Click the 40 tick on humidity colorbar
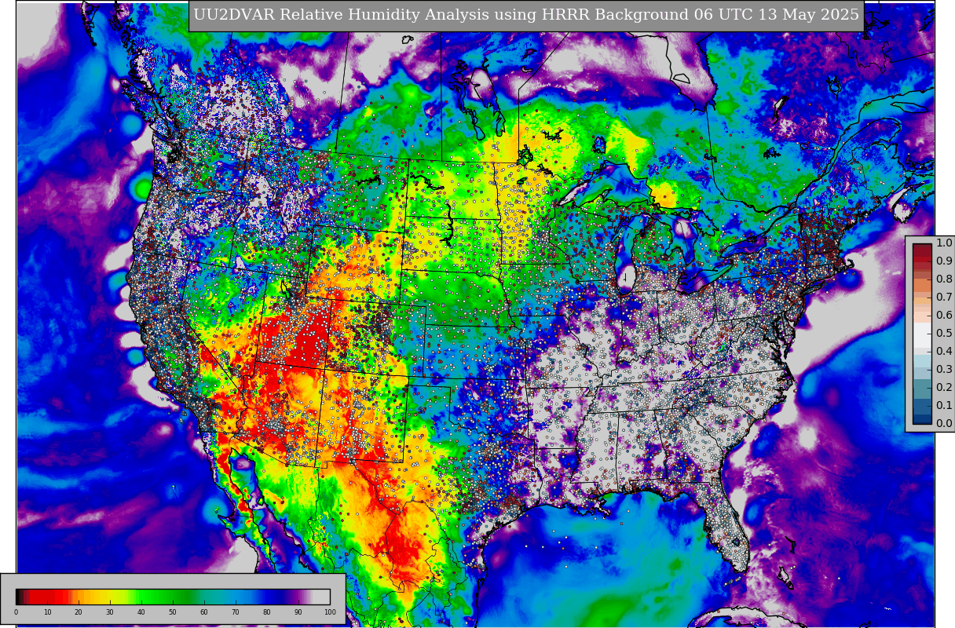 pyautogui.click(x=141, y=612)
